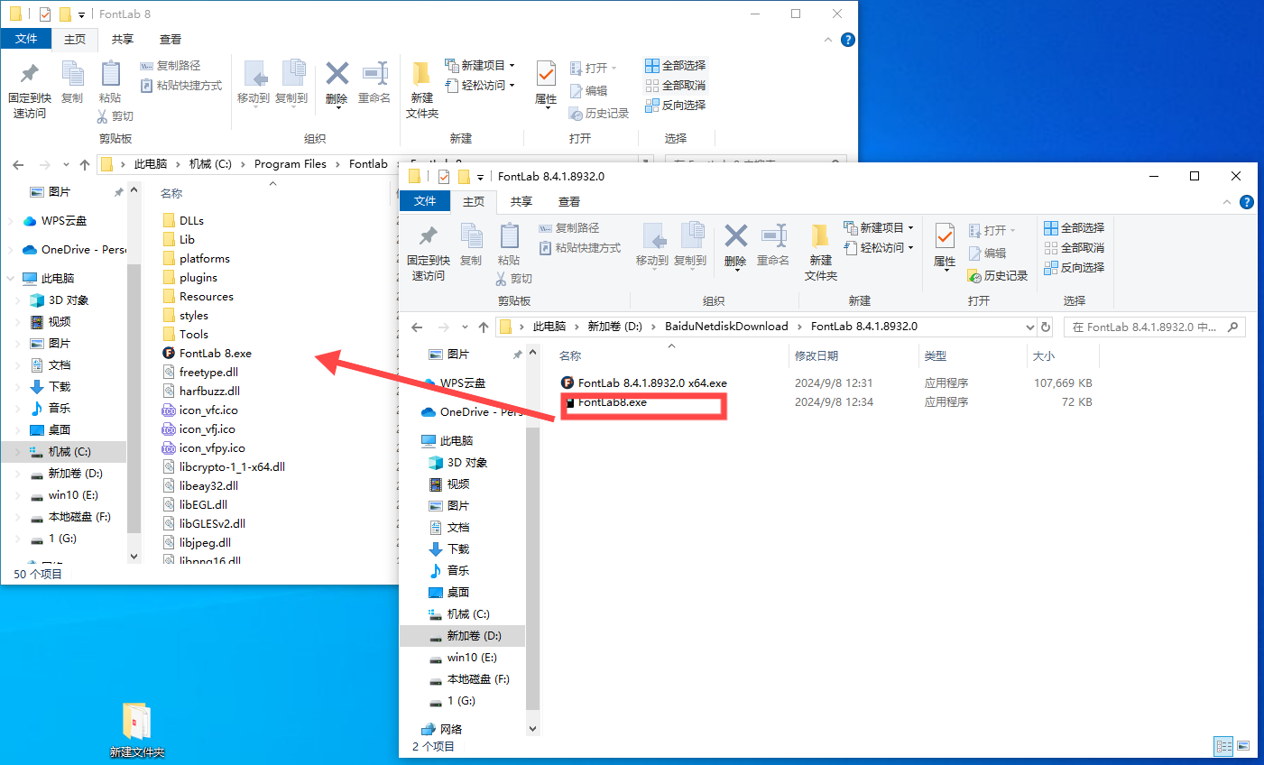Expand the 此电脑 tree node in the back window
This screenshot has height=765, width=1264.
[11, 279]
